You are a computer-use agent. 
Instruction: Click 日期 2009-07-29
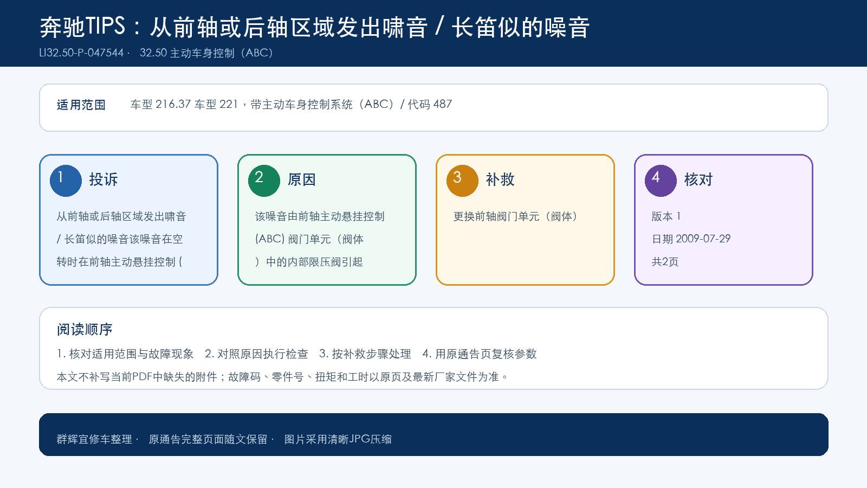pos(691,239)
